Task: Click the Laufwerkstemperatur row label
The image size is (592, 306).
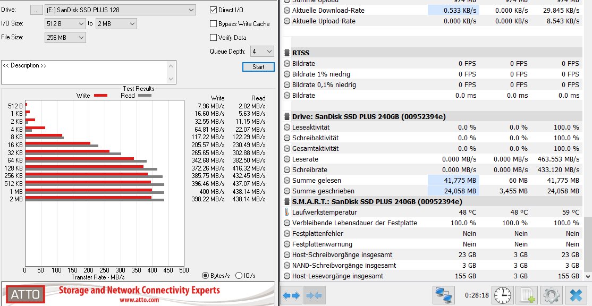Action: point(324,212)
